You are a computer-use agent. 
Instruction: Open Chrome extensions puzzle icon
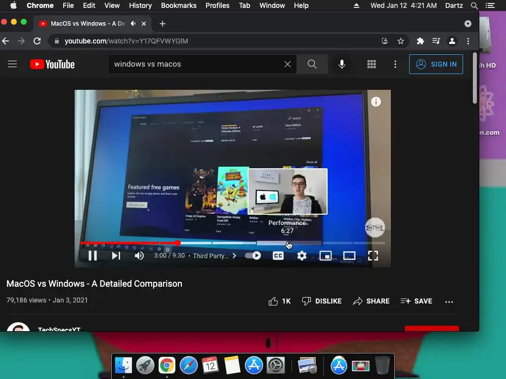tap(420, 41)
